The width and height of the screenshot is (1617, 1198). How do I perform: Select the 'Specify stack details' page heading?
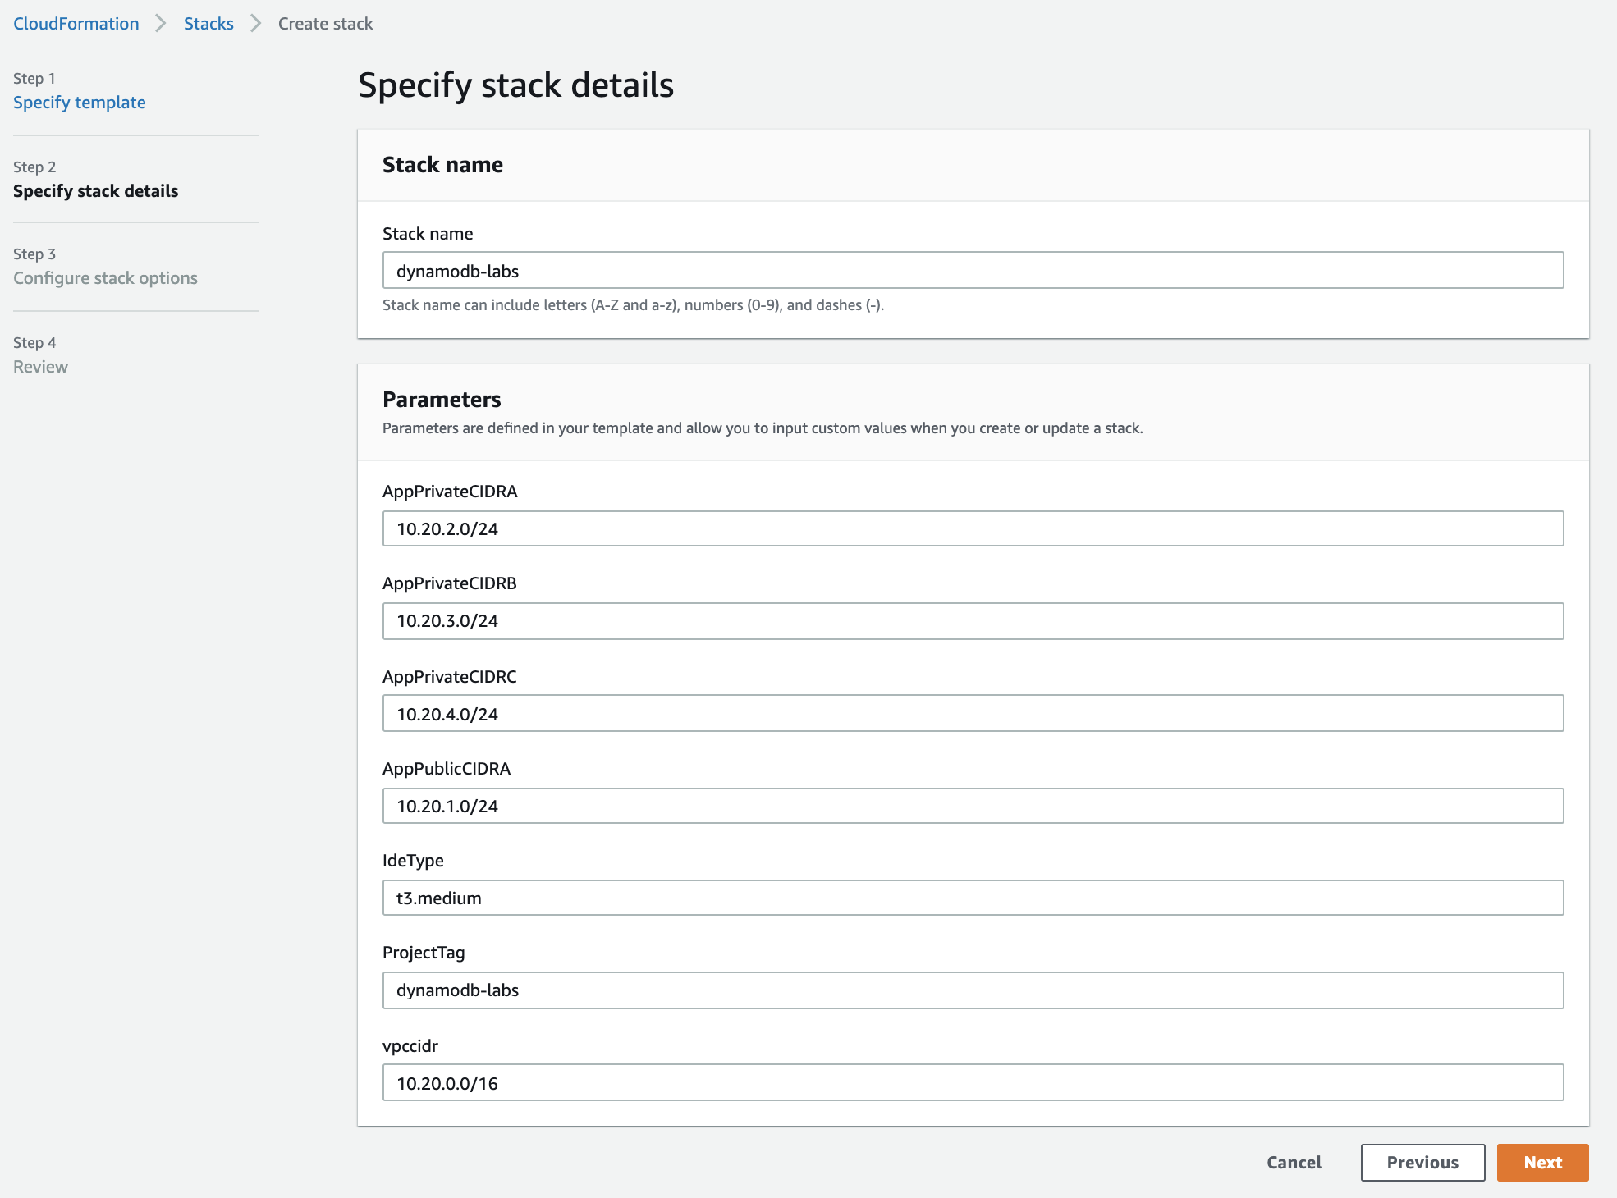pos(515,85)
